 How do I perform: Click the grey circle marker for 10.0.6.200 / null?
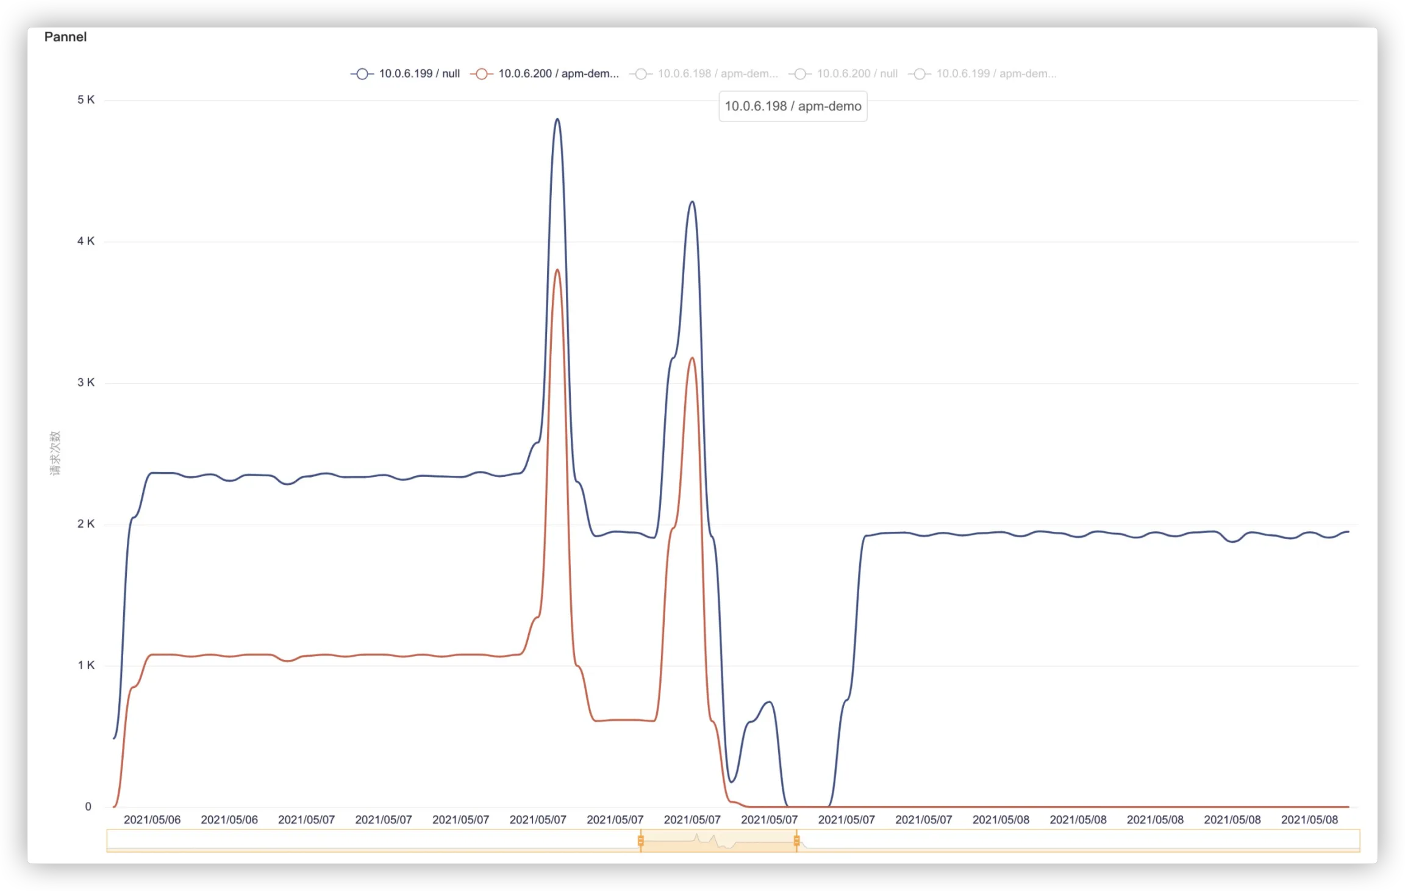pyautogui.click(x=799, y=74)
